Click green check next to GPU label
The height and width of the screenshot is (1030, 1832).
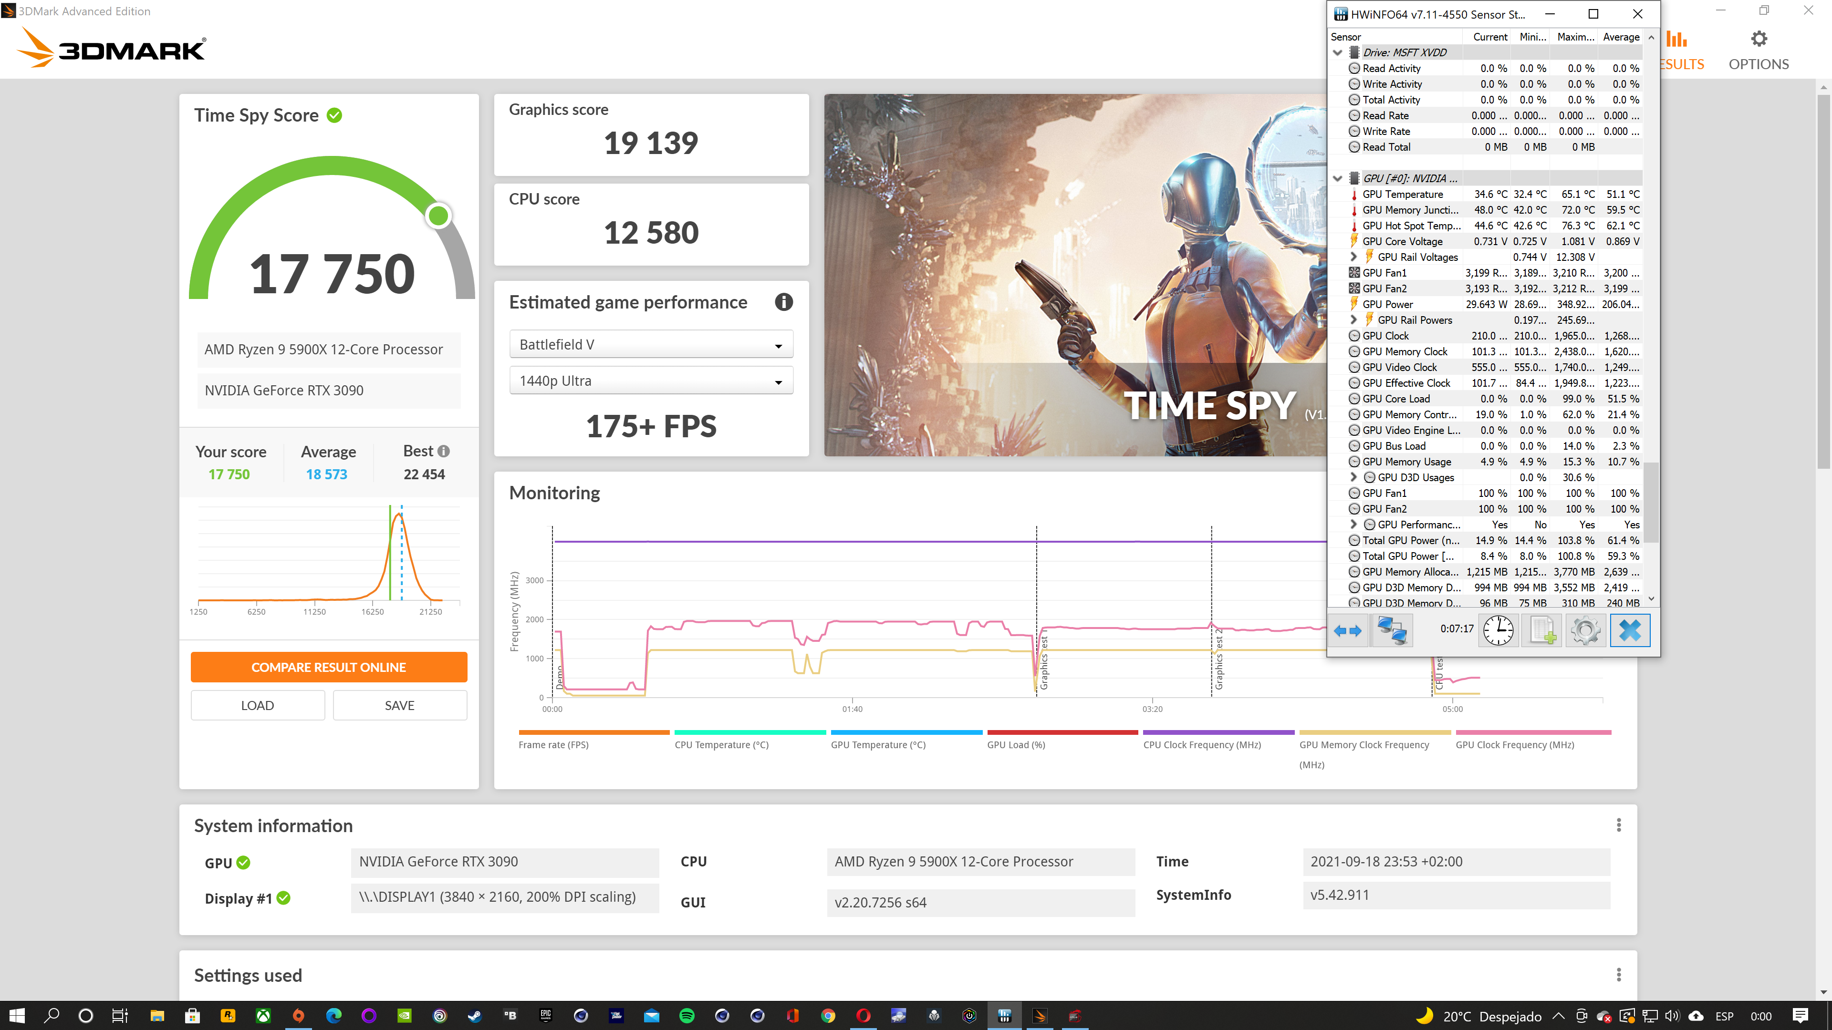[243, 862]
